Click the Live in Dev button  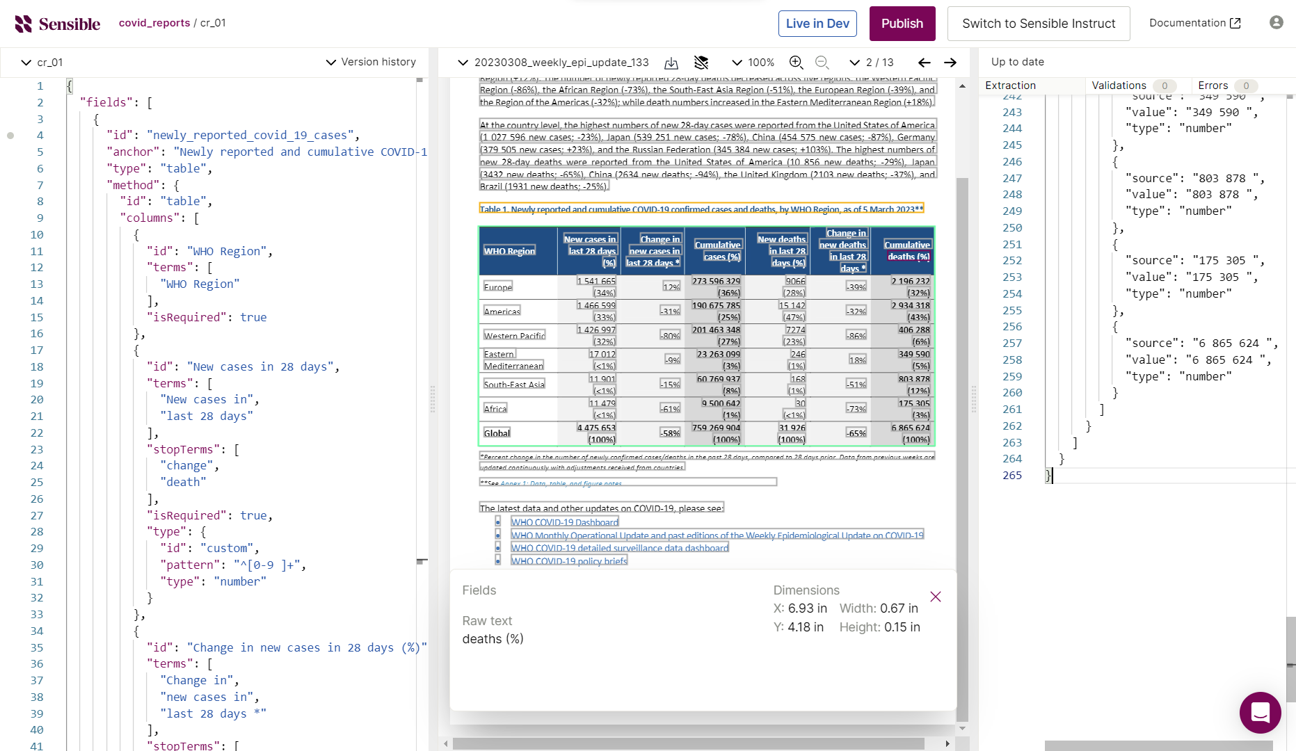[x=817, y=24]
